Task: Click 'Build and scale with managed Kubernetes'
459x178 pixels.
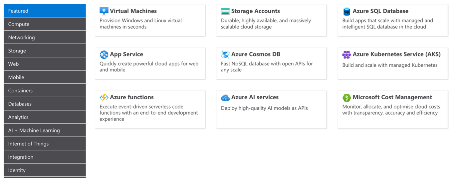Action: pyautogui.click(x=390, y=65)
